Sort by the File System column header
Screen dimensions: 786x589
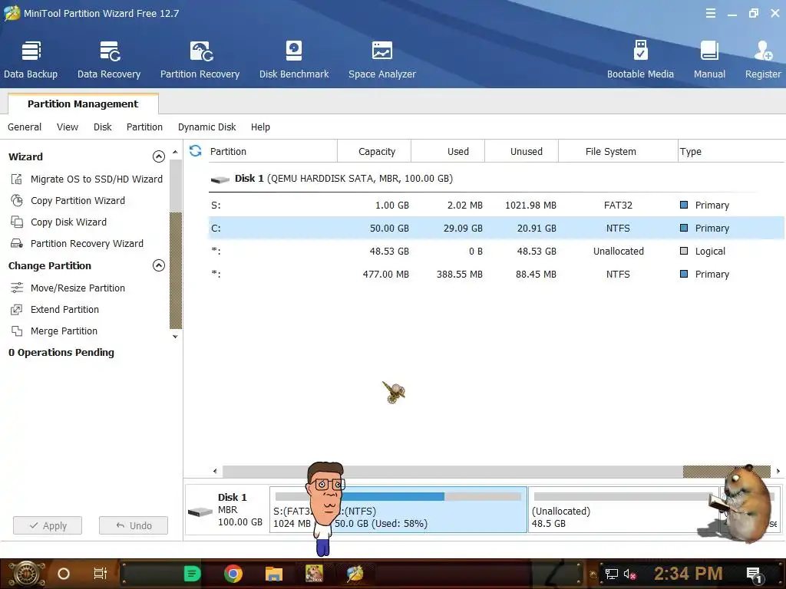click(618, 151)
